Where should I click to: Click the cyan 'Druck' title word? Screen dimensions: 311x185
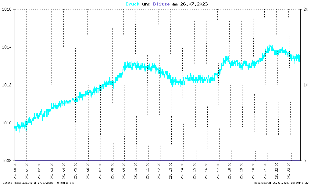pyautogui.click(x=133, y=4)
